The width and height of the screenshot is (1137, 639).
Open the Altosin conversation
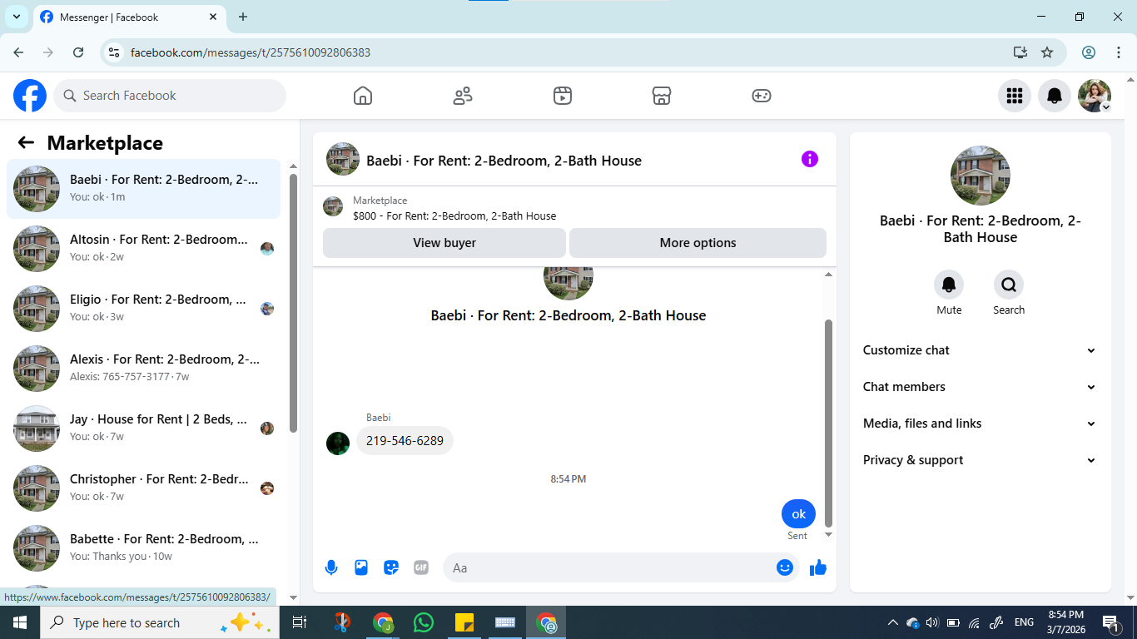coord(144,249)
